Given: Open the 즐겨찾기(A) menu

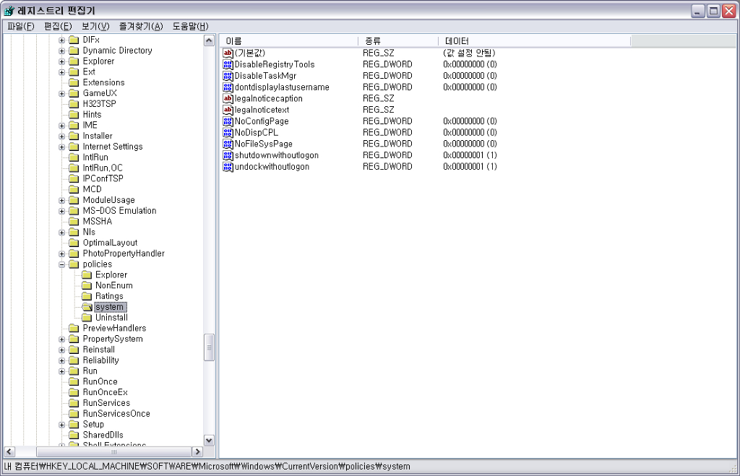Looking at the screenshot, I should [141, 27].
